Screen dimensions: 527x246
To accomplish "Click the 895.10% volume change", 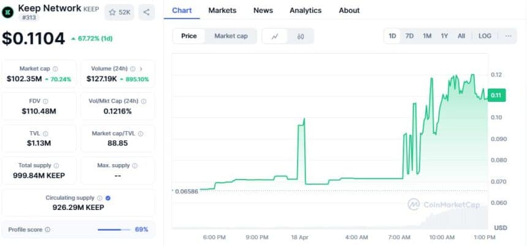I will (x=134, y=79).
